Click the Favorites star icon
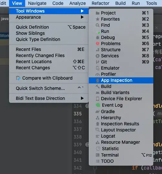 97,19
